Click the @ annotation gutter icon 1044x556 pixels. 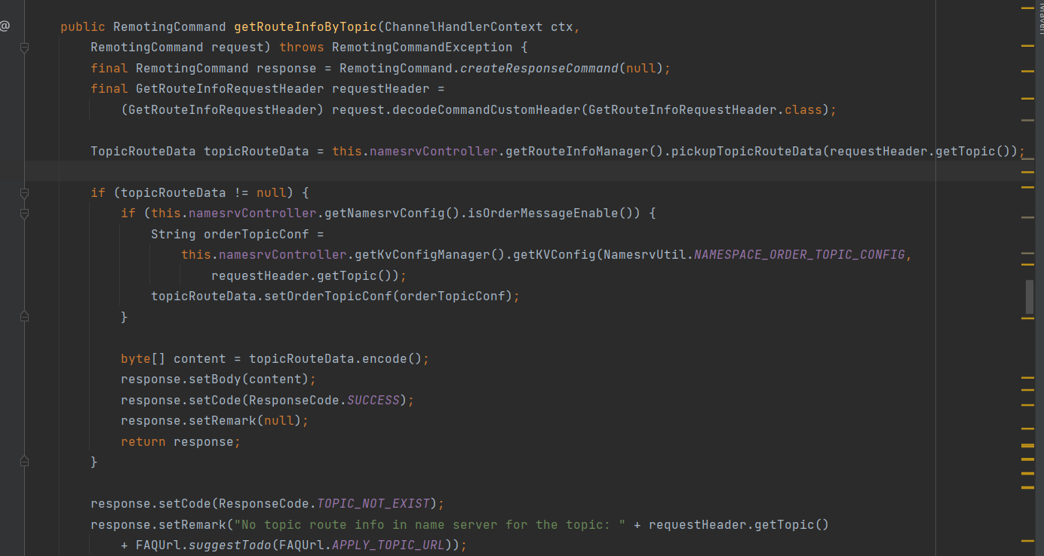(x=5, y=26)
